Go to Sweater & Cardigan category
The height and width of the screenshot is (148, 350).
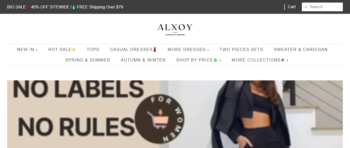pyautogui.click(x=301, y=49)
